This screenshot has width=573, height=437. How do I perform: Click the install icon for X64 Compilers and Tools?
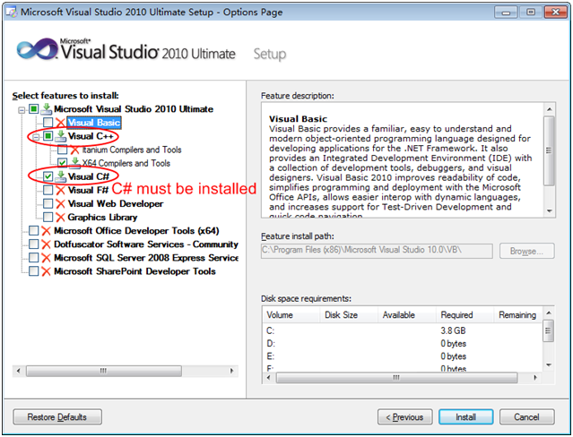coord(75,163)
